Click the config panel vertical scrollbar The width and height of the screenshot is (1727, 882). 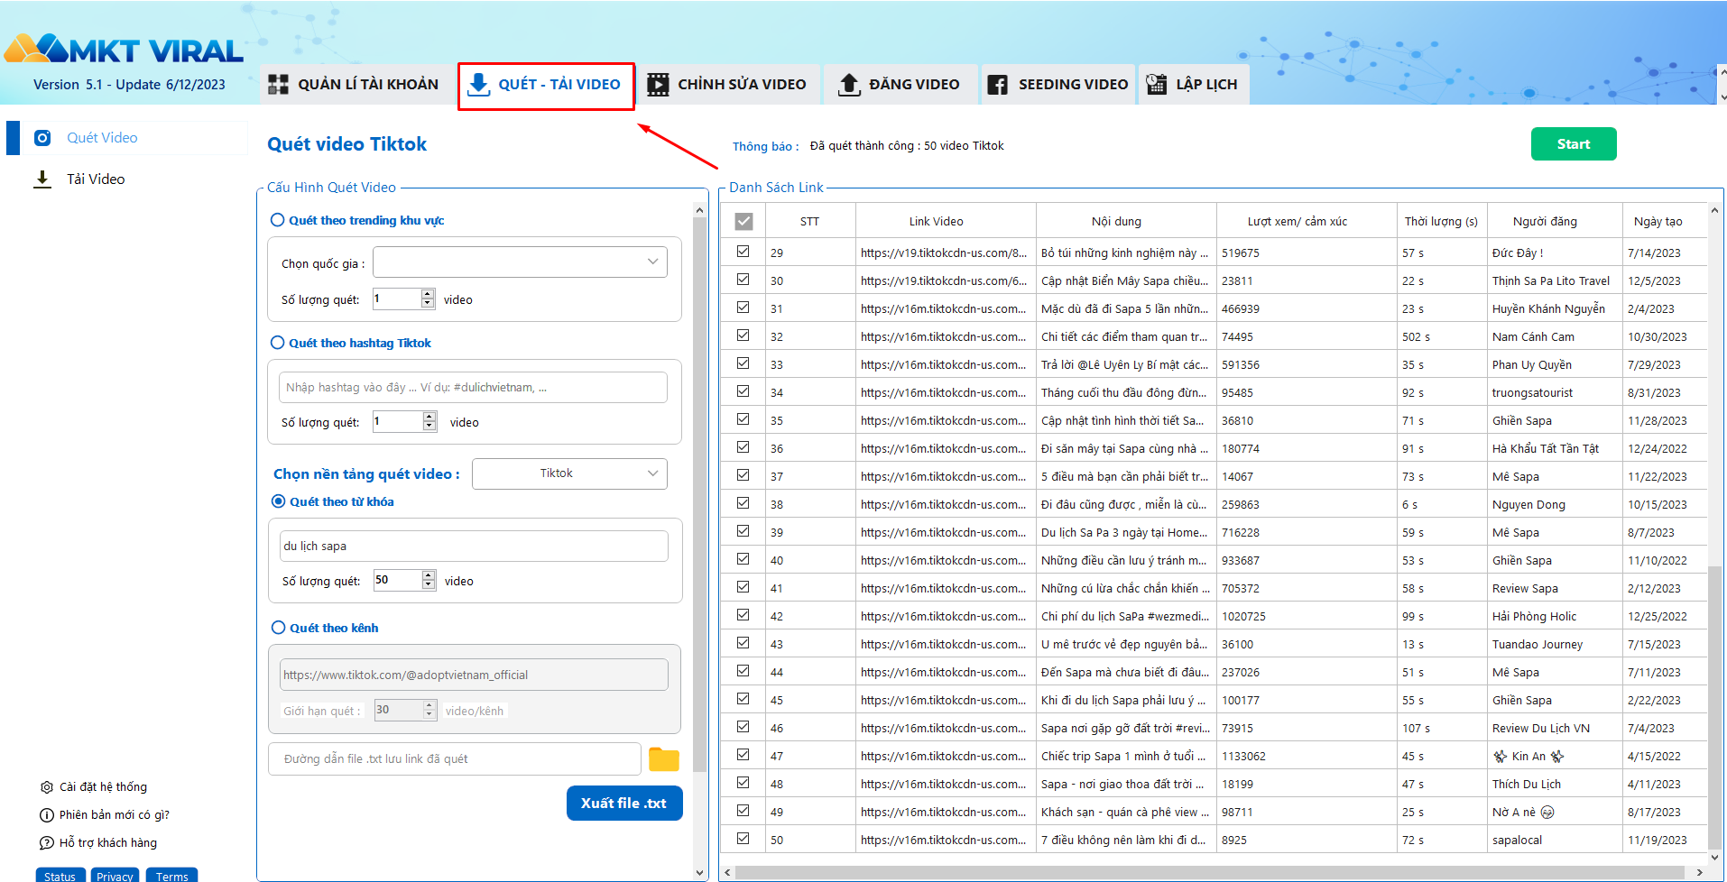tap(700, 496)
